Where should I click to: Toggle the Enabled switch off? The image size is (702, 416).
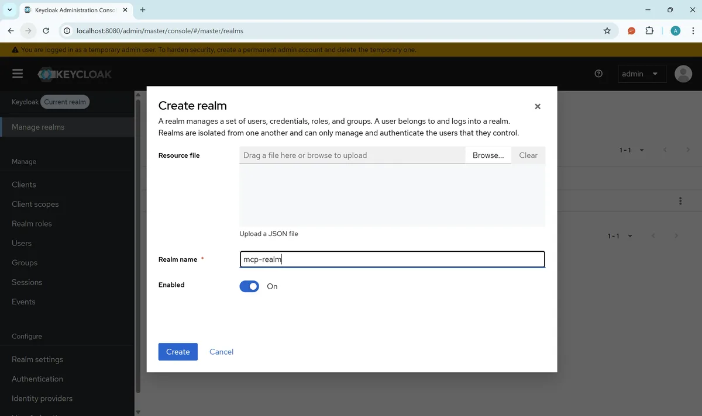(249, 286)
